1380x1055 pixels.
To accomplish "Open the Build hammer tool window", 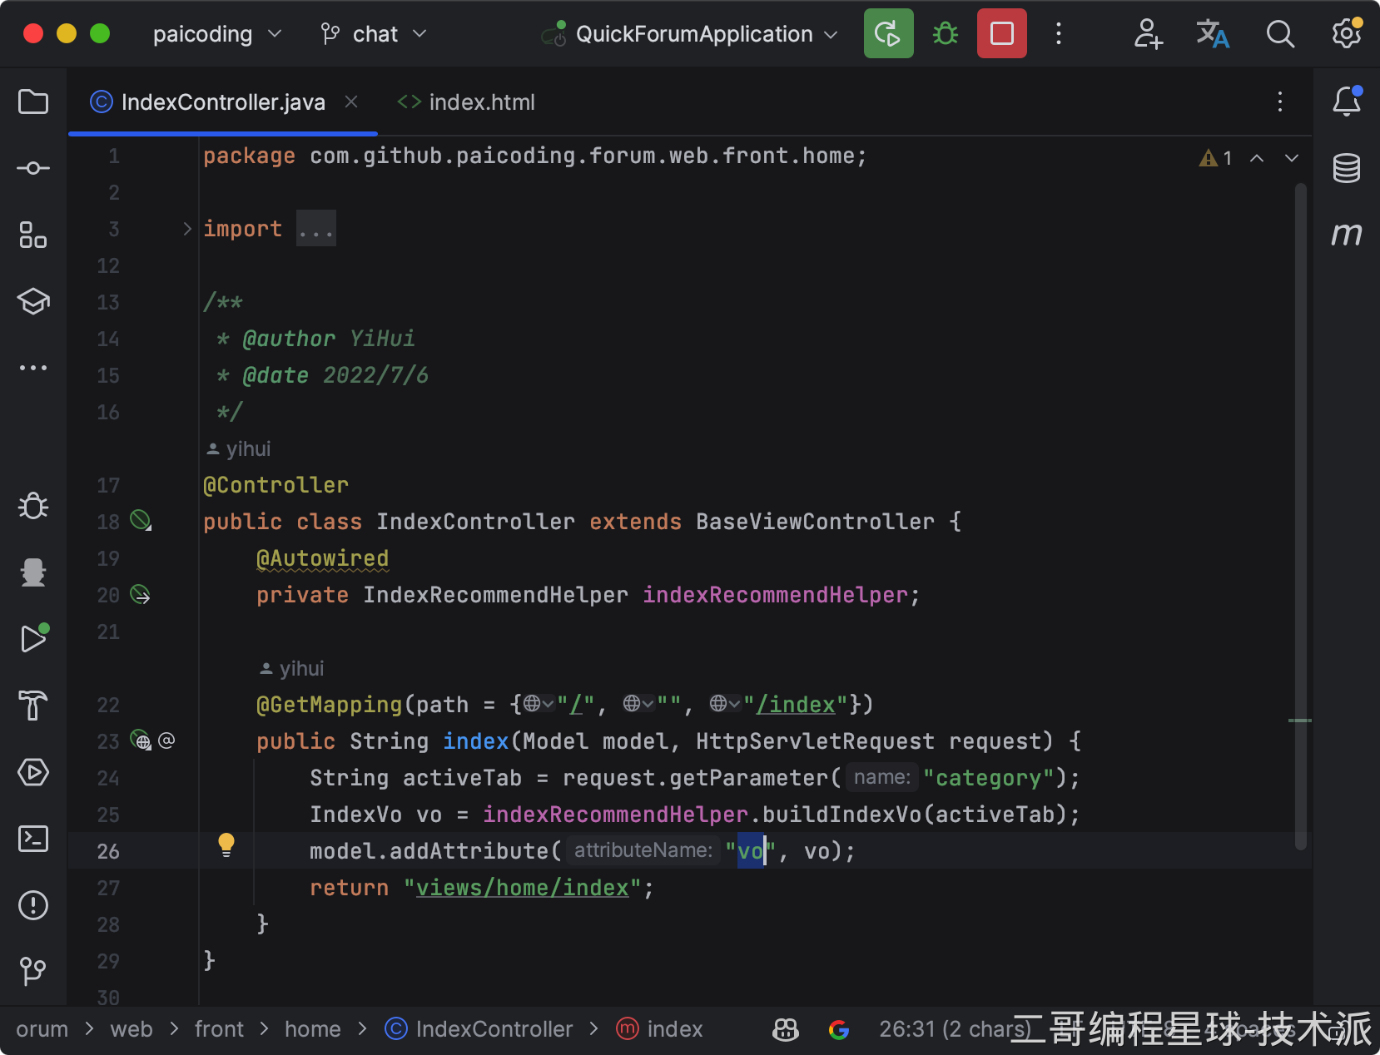I will tap(33, 706).
